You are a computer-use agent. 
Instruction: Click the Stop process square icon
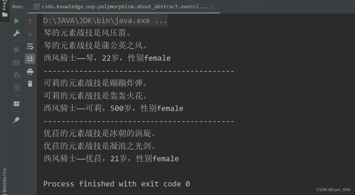[x=17, y=49]
